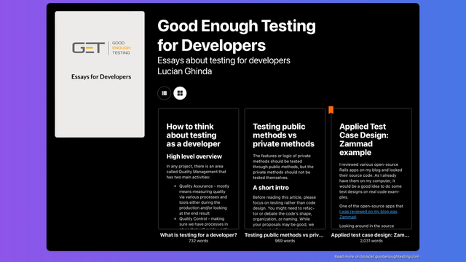Click the orange bookmark marker

coord(331,110)
